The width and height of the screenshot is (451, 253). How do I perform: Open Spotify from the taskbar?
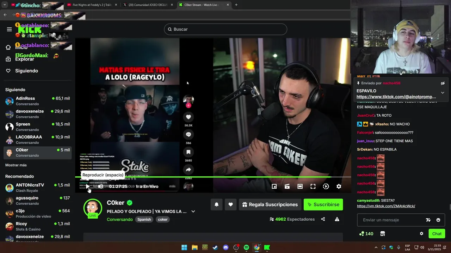click(x=246, y=247)
